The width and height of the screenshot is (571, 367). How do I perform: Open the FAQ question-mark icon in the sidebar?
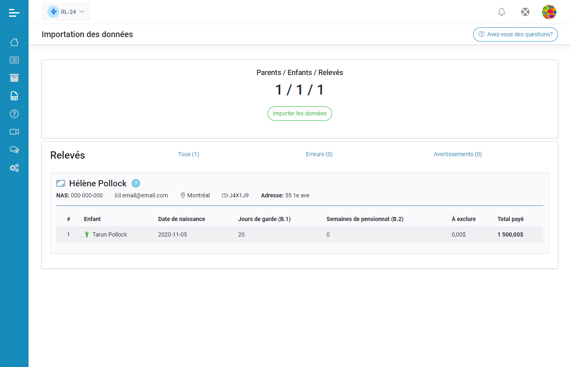coord(14,114)
